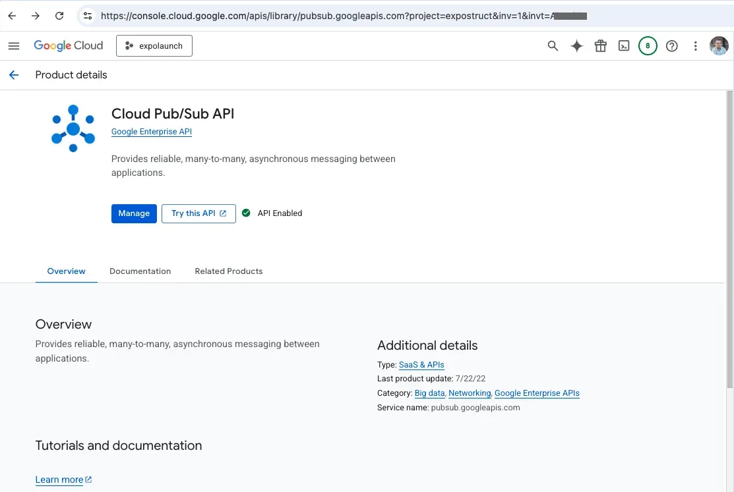This screenshot has width=734, height=492.
Task: Go back using browser back arrow
Action: click(12, 16)
